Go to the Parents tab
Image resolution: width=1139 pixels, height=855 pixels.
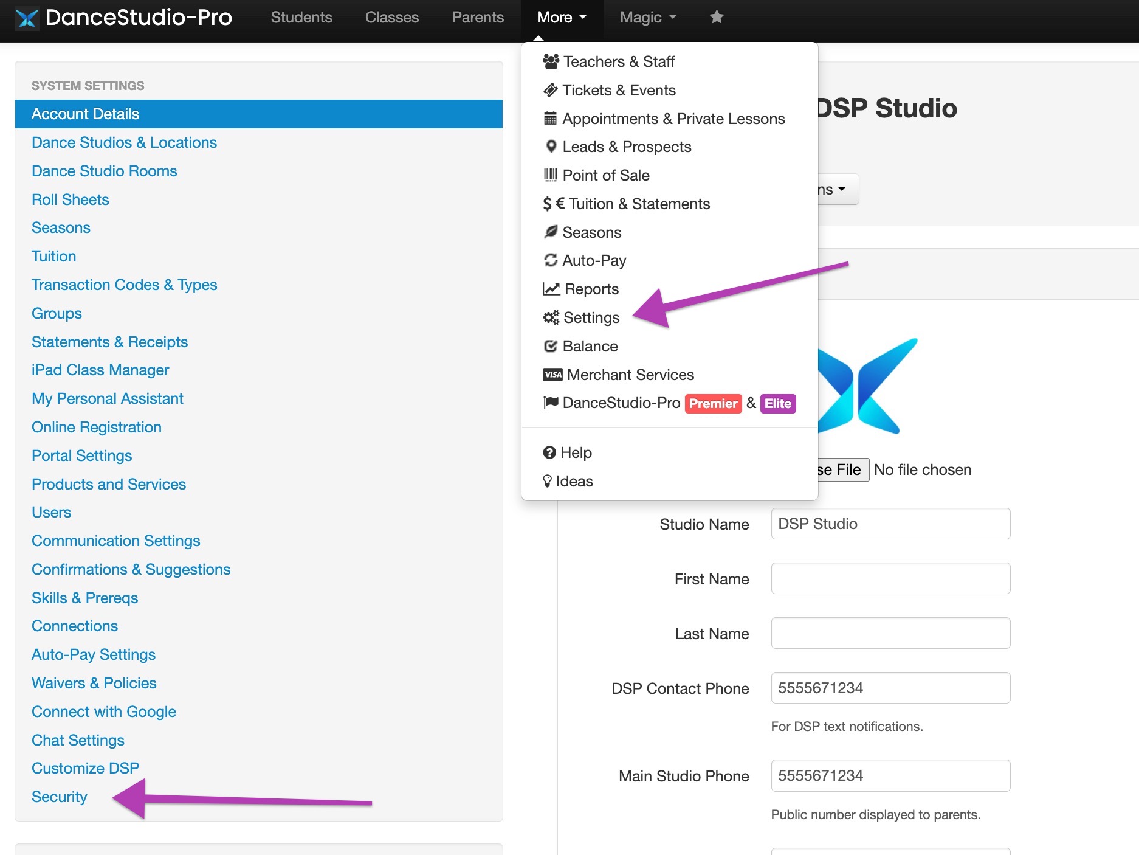coord(478,17)
